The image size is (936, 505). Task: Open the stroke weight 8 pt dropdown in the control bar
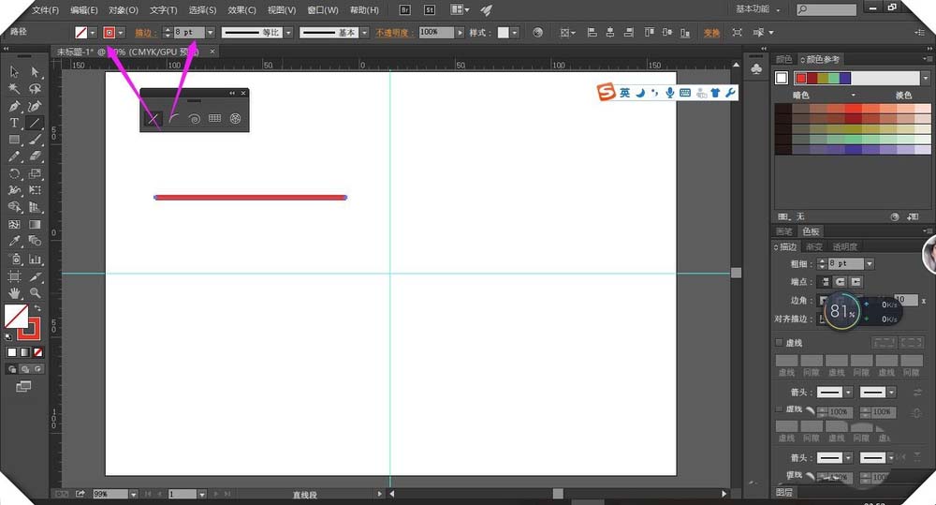[x=211, y=32]
